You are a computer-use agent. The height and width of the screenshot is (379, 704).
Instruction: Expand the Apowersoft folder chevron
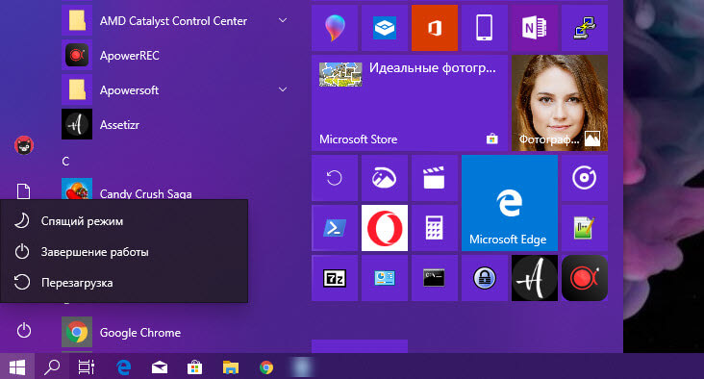pos(283,89)
